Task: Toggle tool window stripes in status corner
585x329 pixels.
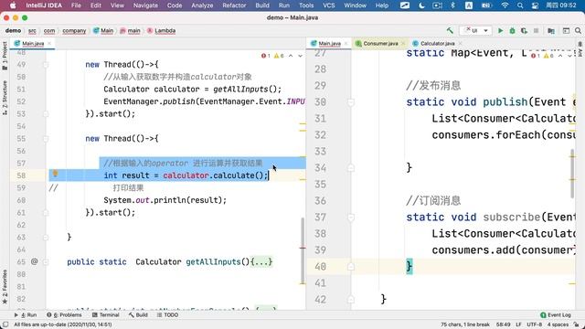Action: click(5, 324)
